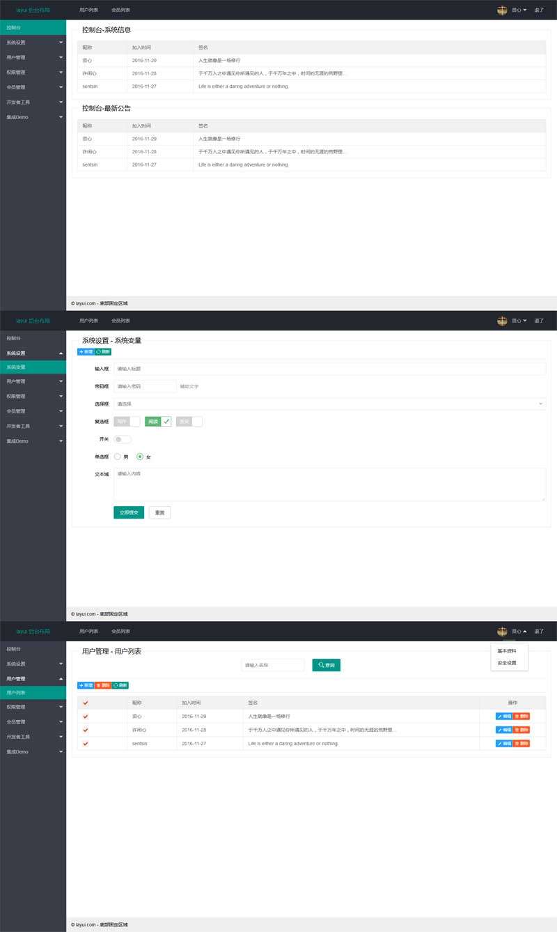Screen dimensions: 557x932
Task: Toggle the 开关 switch
Action: click(123, 439)
